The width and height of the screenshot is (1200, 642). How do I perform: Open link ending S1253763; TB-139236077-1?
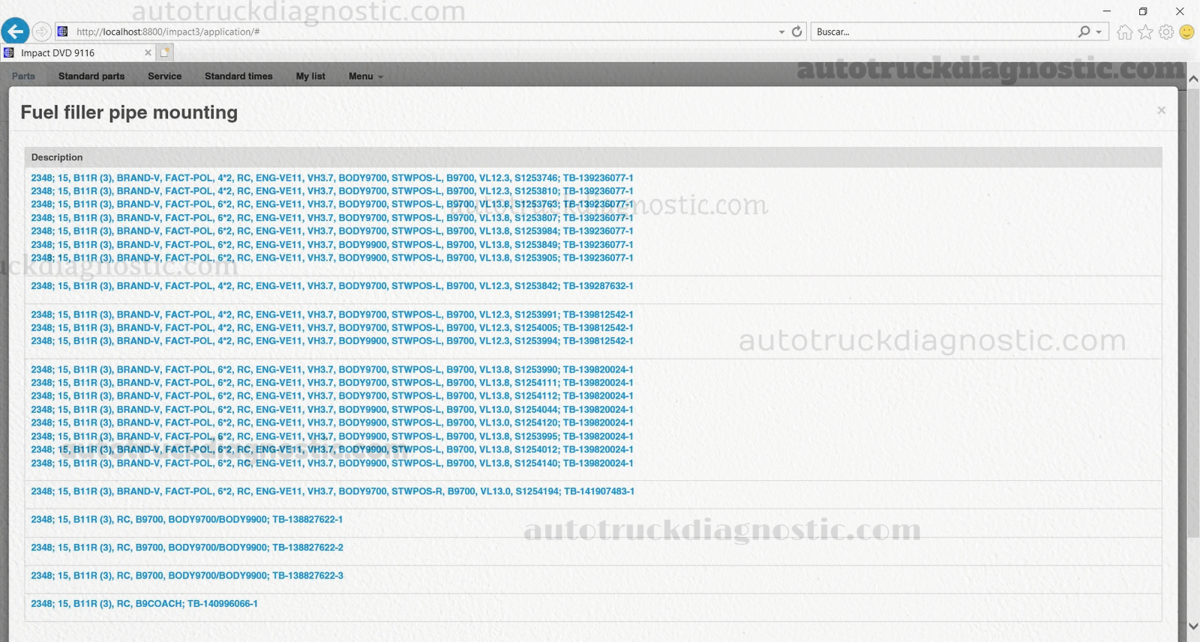click(x=332, y=204)
